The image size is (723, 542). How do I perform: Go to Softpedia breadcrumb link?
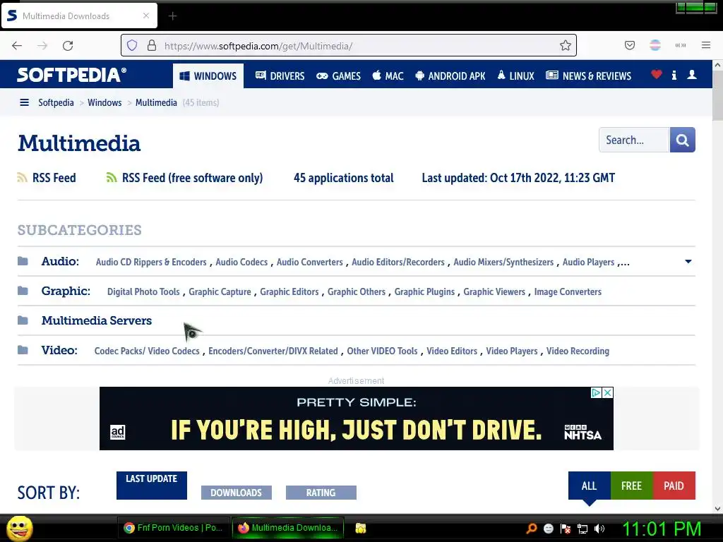tap(56, 102)
